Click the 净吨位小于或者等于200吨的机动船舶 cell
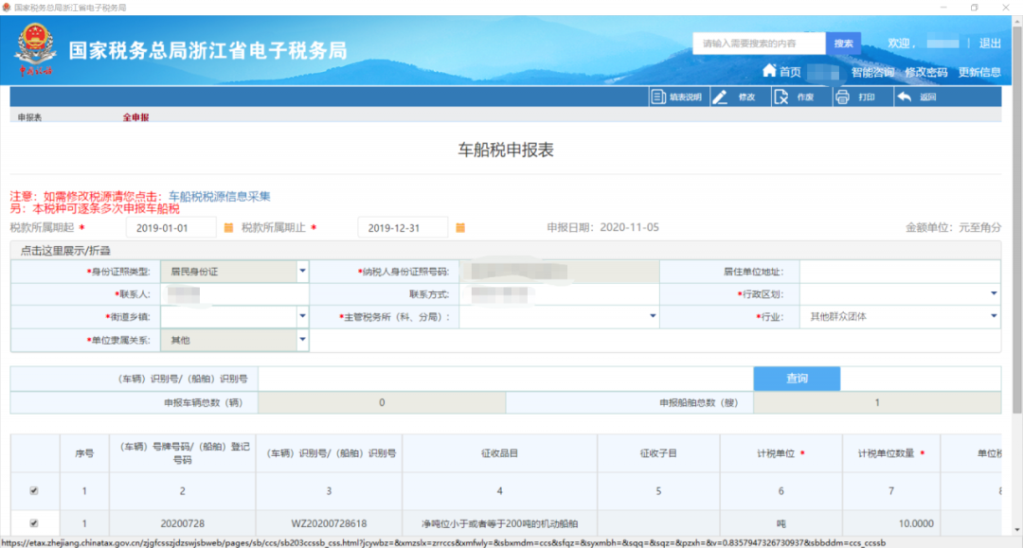Viewport: 1023px width, 548px height. point(500,523)
